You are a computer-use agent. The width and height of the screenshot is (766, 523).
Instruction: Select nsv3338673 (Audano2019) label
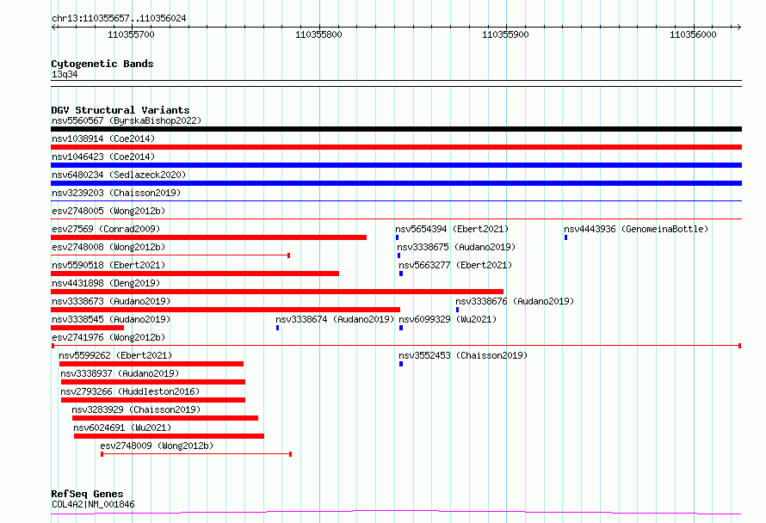coord(111,301)
